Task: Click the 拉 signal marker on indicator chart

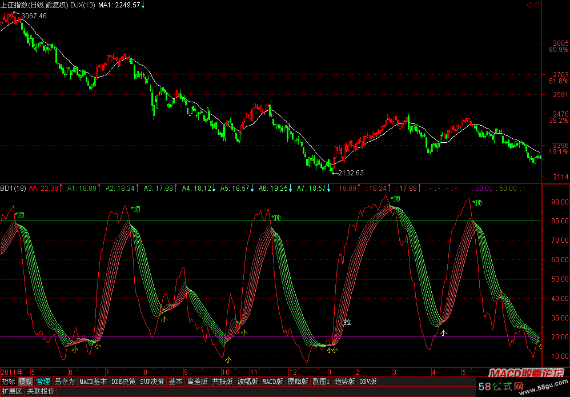Action: tap(347, 323)
